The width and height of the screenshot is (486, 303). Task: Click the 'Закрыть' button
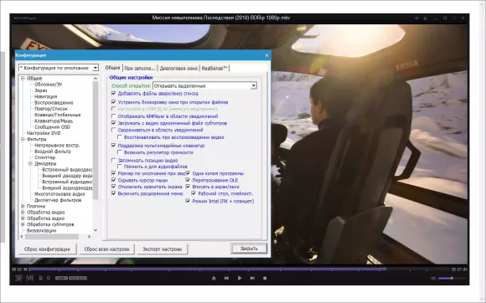tap(249, 249)
